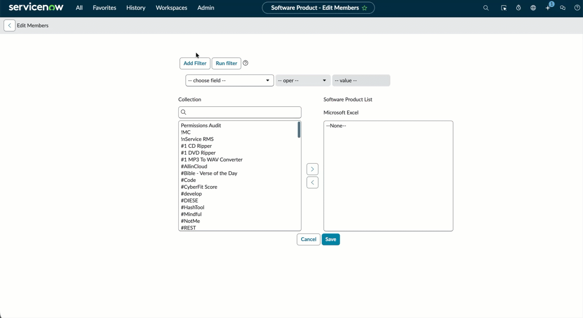Move selected item left with the arrow button
This screenshot has height=318, width=583.
tap(313, 183)
